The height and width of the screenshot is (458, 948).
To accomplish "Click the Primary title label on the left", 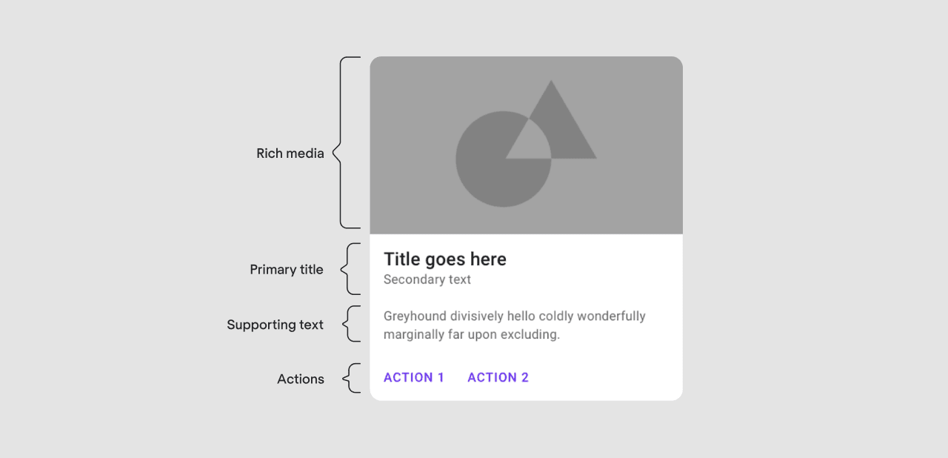I will pyautogui.click(x=287, y=269).
